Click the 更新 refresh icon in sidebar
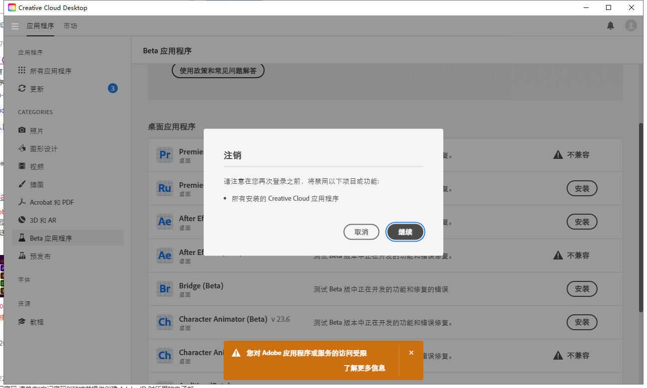The height and width of the screenshot is (388, 647). 22,89
